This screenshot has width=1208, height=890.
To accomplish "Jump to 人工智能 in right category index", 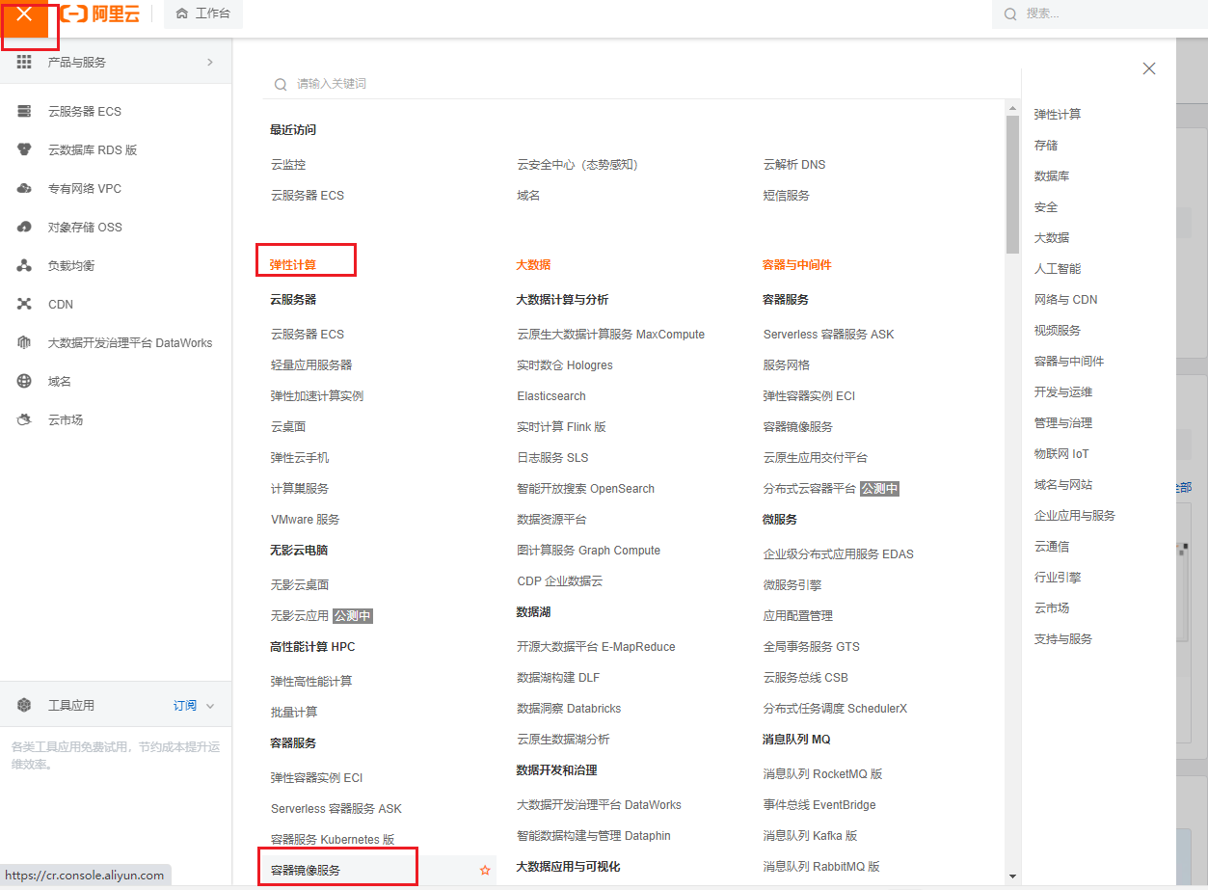I will pos(1058,268).
